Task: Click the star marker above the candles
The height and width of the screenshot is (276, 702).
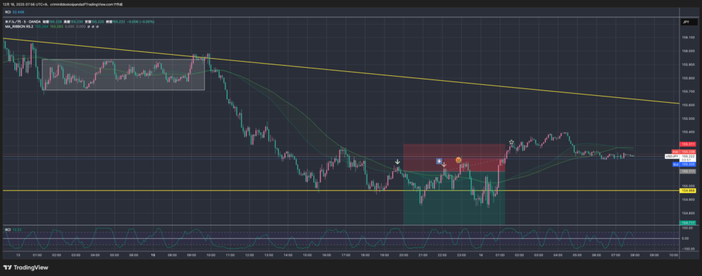Action: tap(511, 142)
